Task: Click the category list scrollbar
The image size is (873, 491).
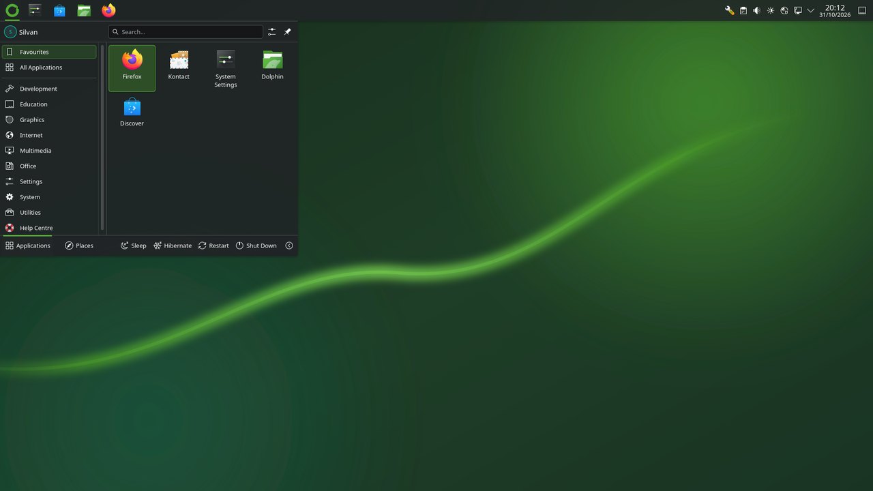Action: coord(102,137)
